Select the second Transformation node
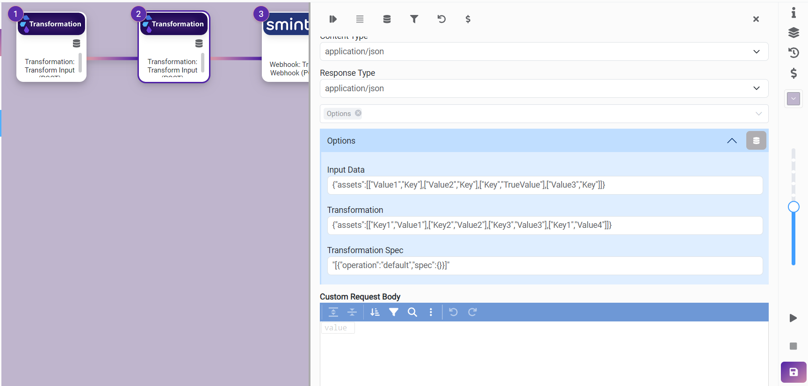 click(x=174, y=47)
